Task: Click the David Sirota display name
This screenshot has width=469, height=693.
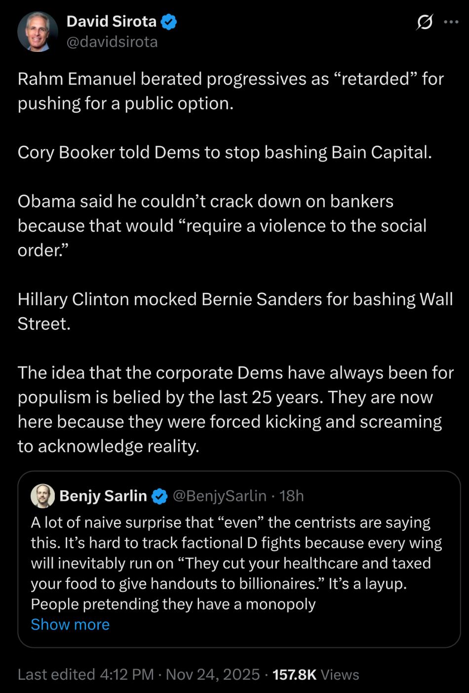Action: 112,21
